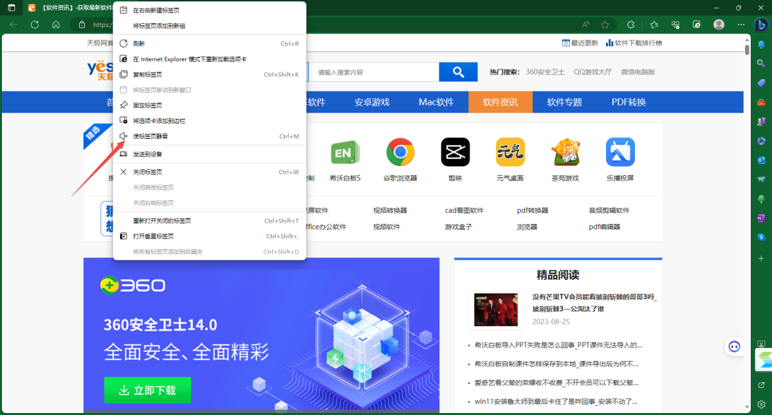Open the shopping tag icon in sidebar
This screenshot has height=415, width=772.
761,83
